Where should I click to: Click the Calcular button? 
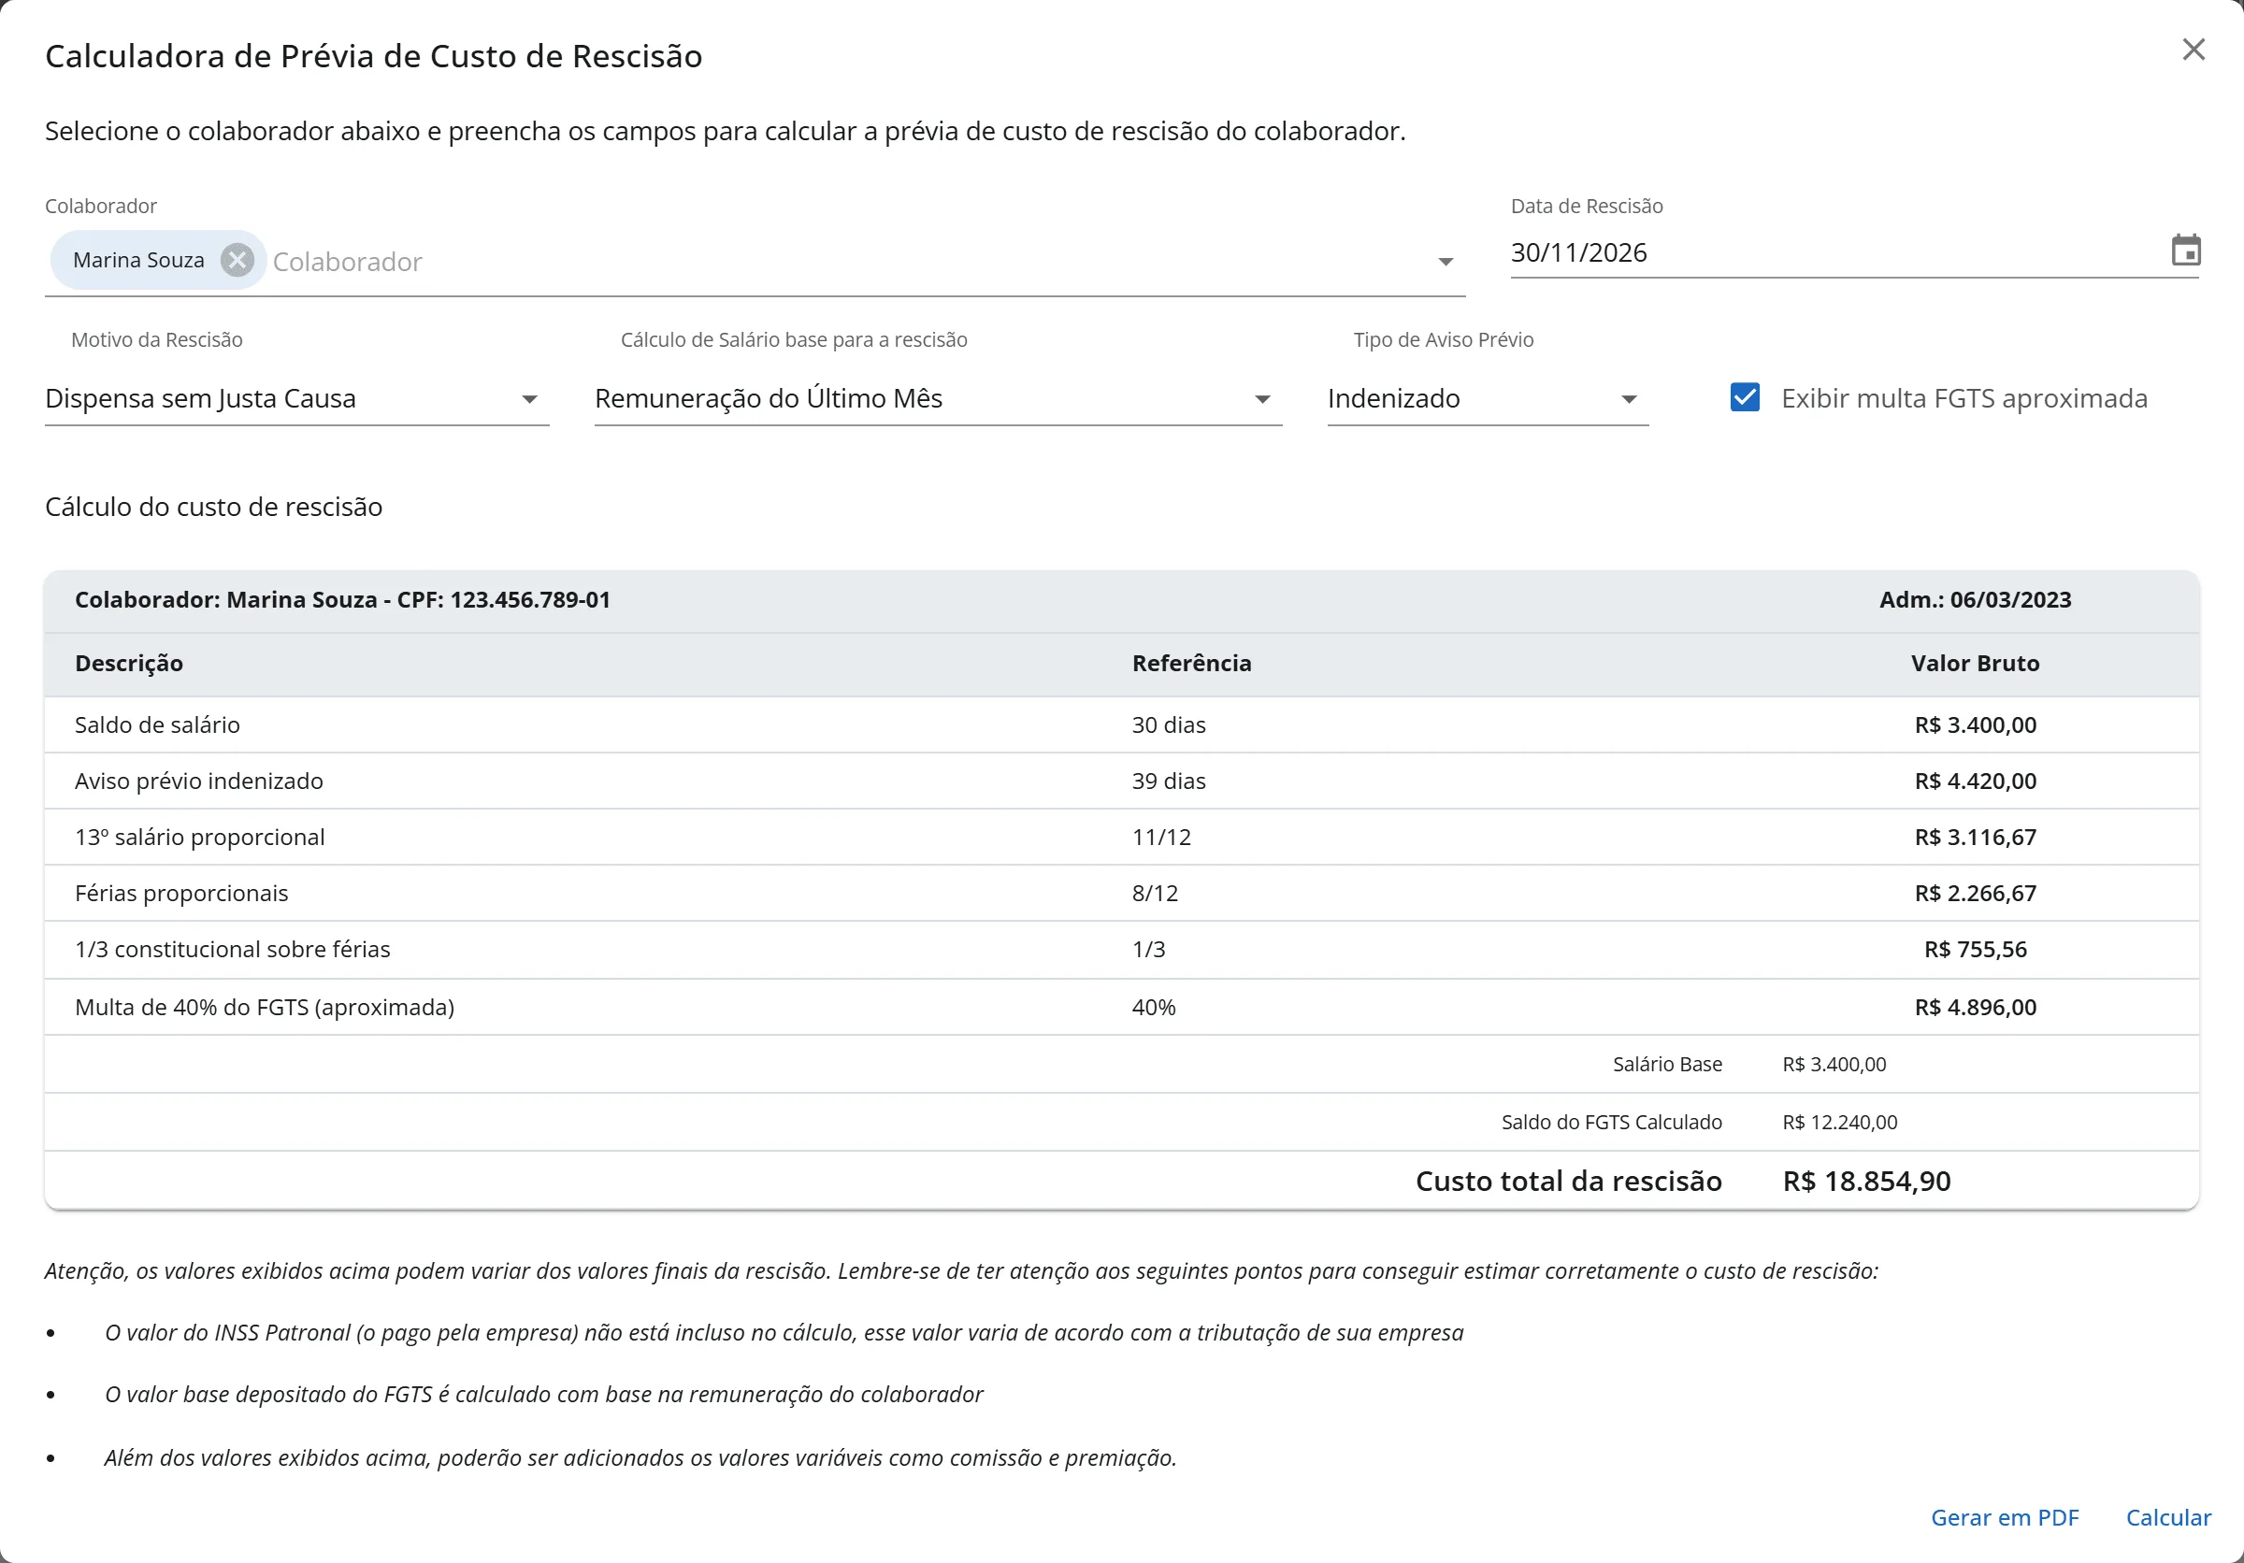pyautogui.click(x=2167, y=1517)
